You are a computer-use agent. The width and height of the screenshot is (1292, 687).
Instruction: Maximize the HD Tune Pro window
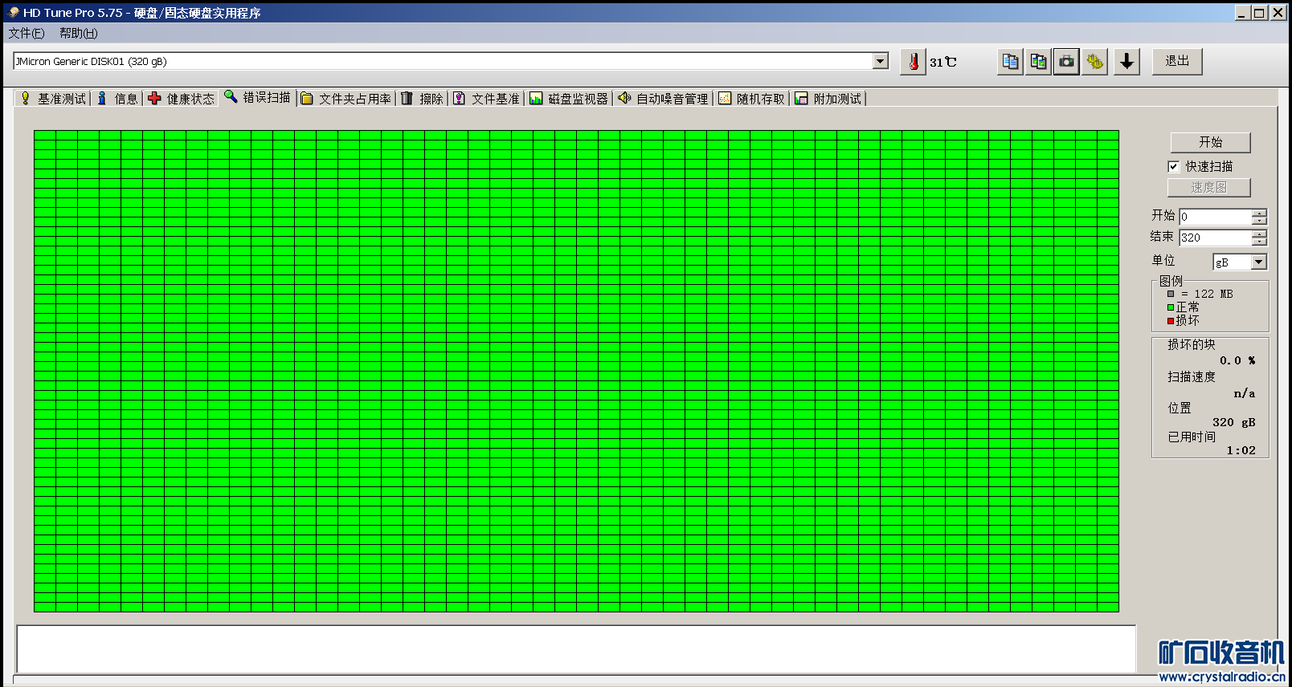pos(1259,12)
